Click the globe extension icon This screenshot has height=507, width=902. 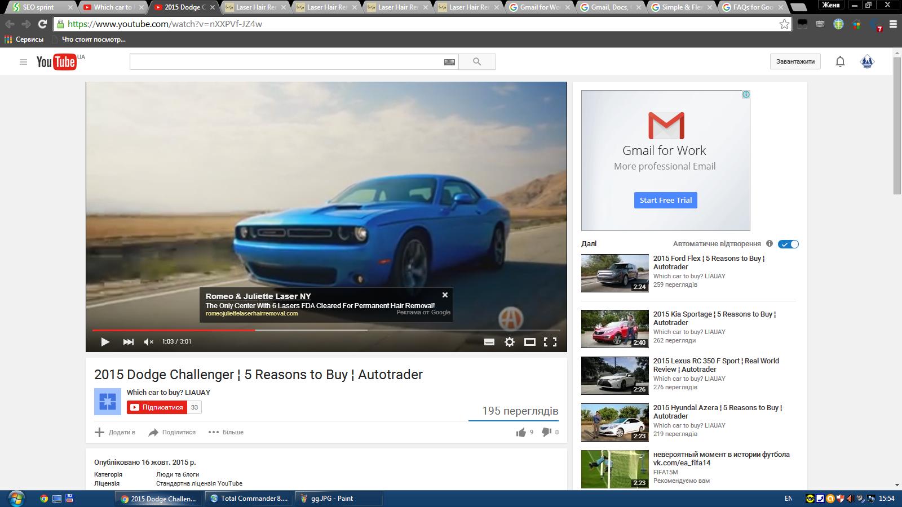pos(838,24)
